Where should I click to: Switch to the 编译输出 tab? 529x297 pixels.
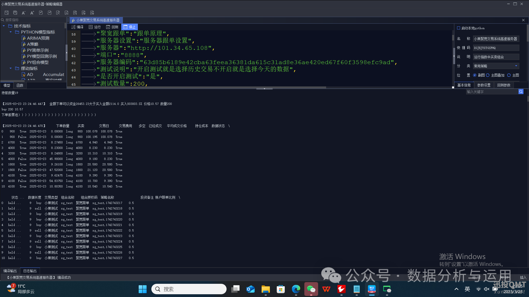pyautogui.click(x=10, y=271)
